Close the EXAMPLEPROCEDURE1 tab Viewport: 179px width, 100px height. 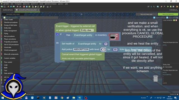tap(38, 10)
